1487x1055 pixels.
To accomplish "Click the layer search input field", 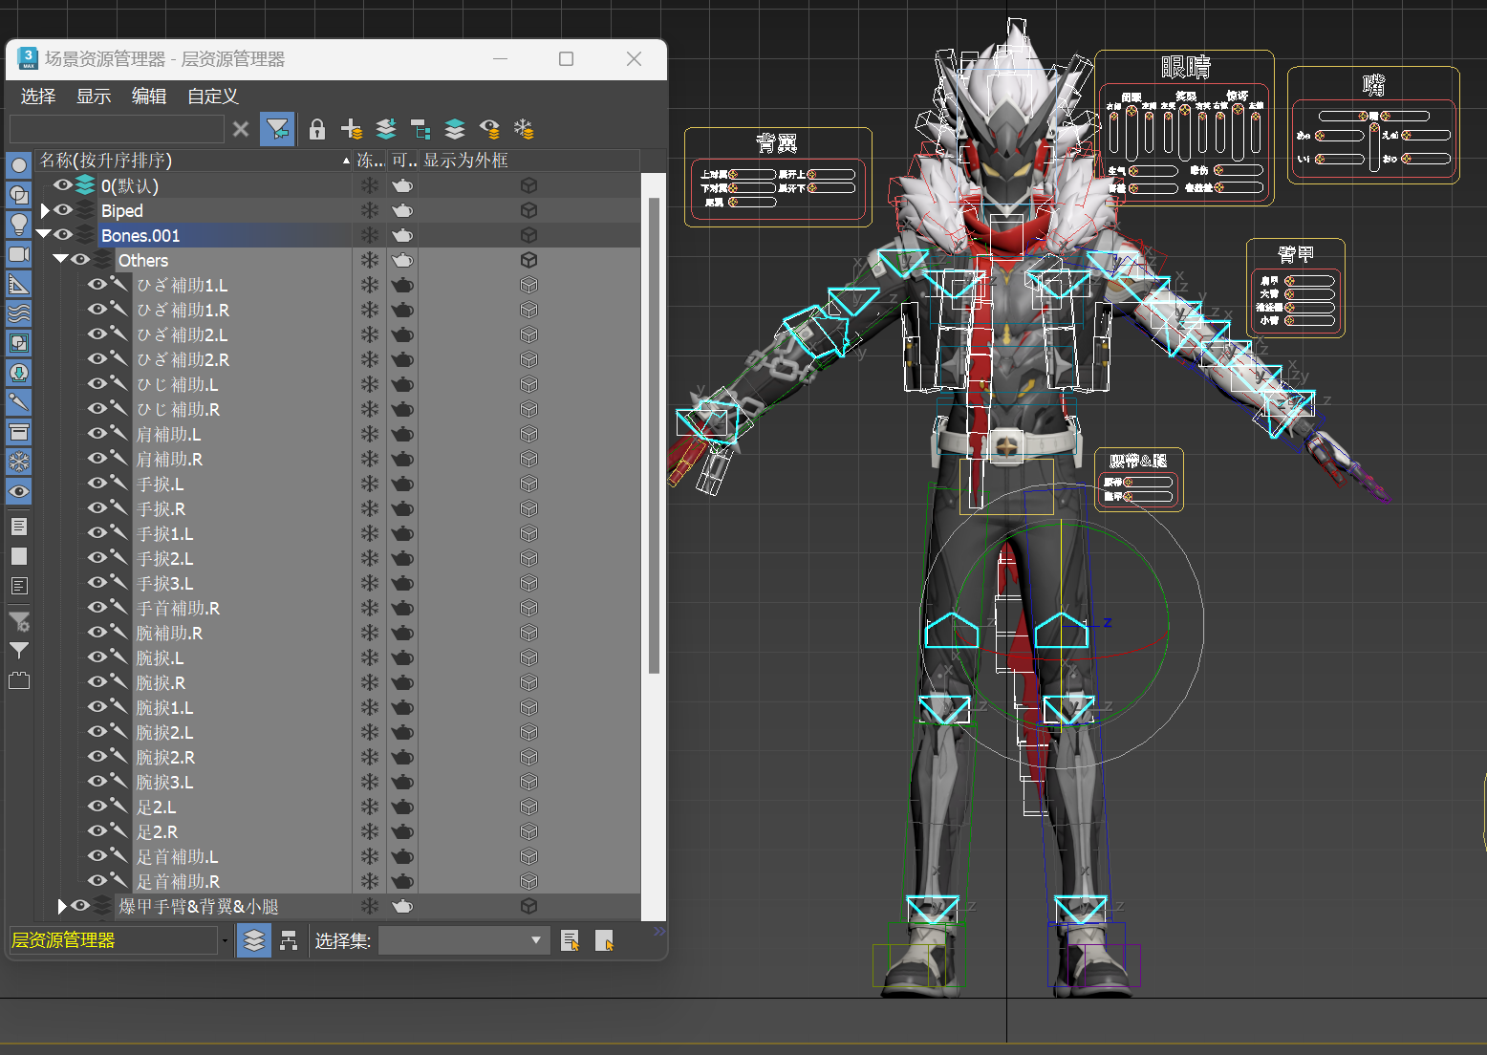I will tap(117, 129).
